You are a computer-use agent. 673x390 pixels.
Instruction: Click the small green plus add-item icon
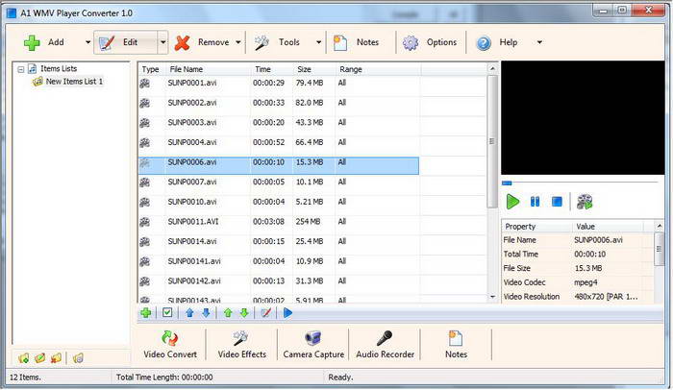tap(146, 313)
